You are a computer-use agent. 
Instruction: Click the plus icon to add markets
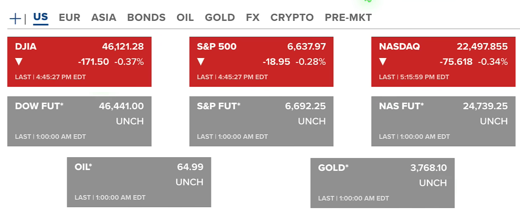point(15,18)
